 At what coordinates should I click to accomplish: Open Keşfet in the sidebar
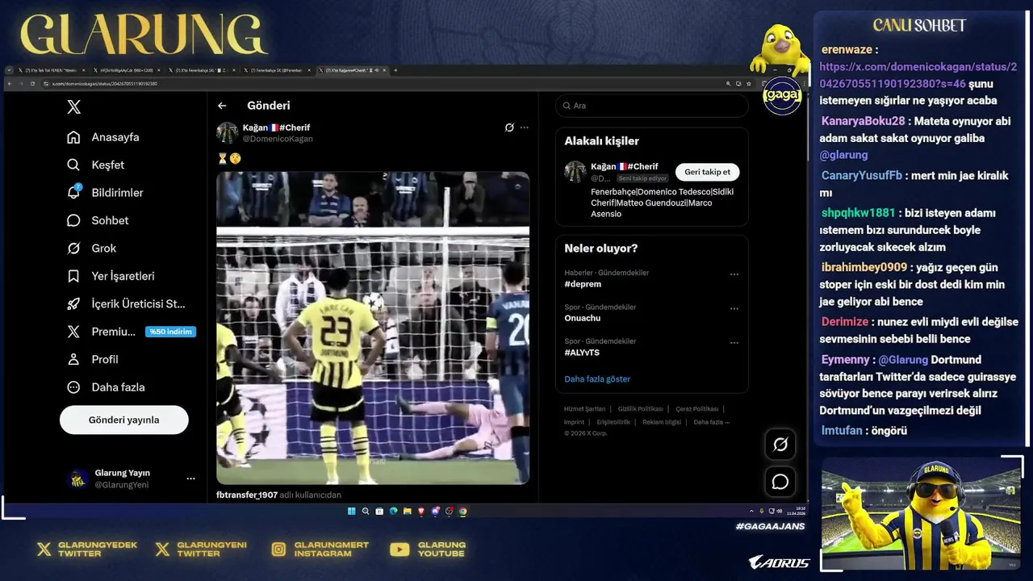(96, 165)
